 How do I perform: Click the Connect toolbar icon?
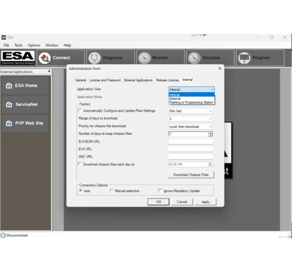tap(45, 58)
